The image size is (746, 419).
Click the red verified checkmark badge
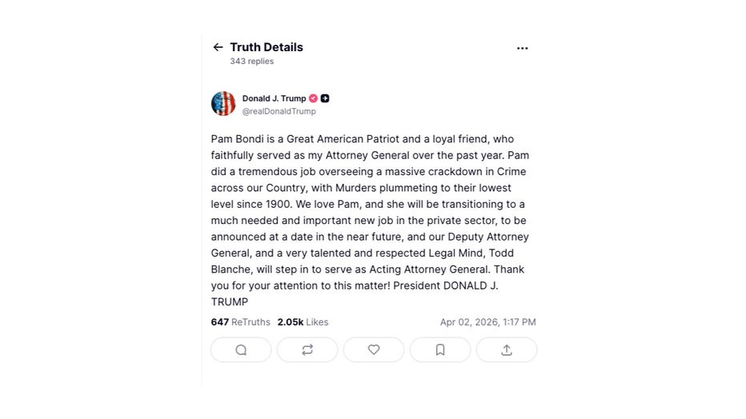[314, 98]
